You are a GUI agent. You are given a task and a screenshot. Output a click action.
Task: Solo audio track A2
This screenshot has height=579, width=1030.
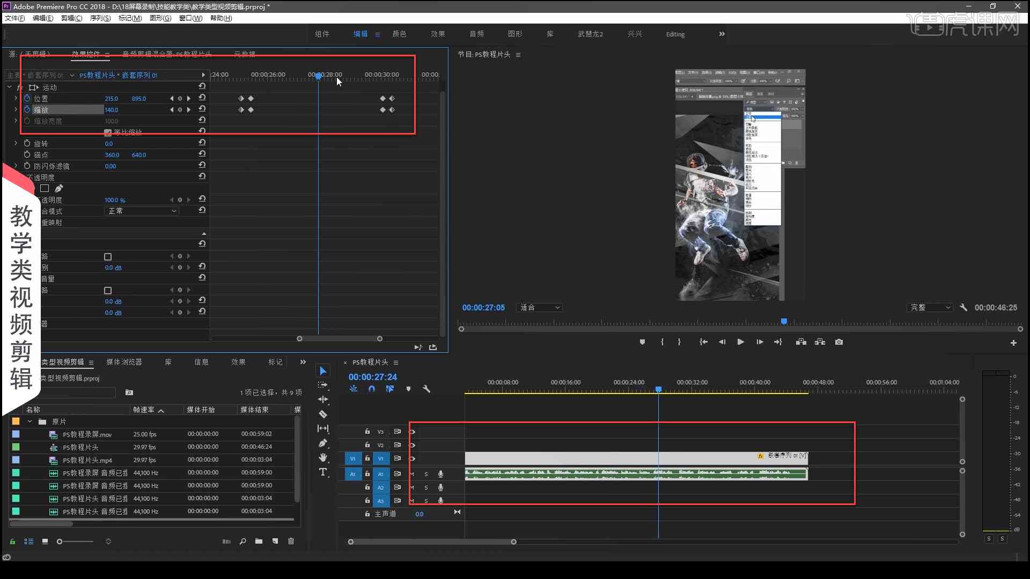click(x=426, y=487)
